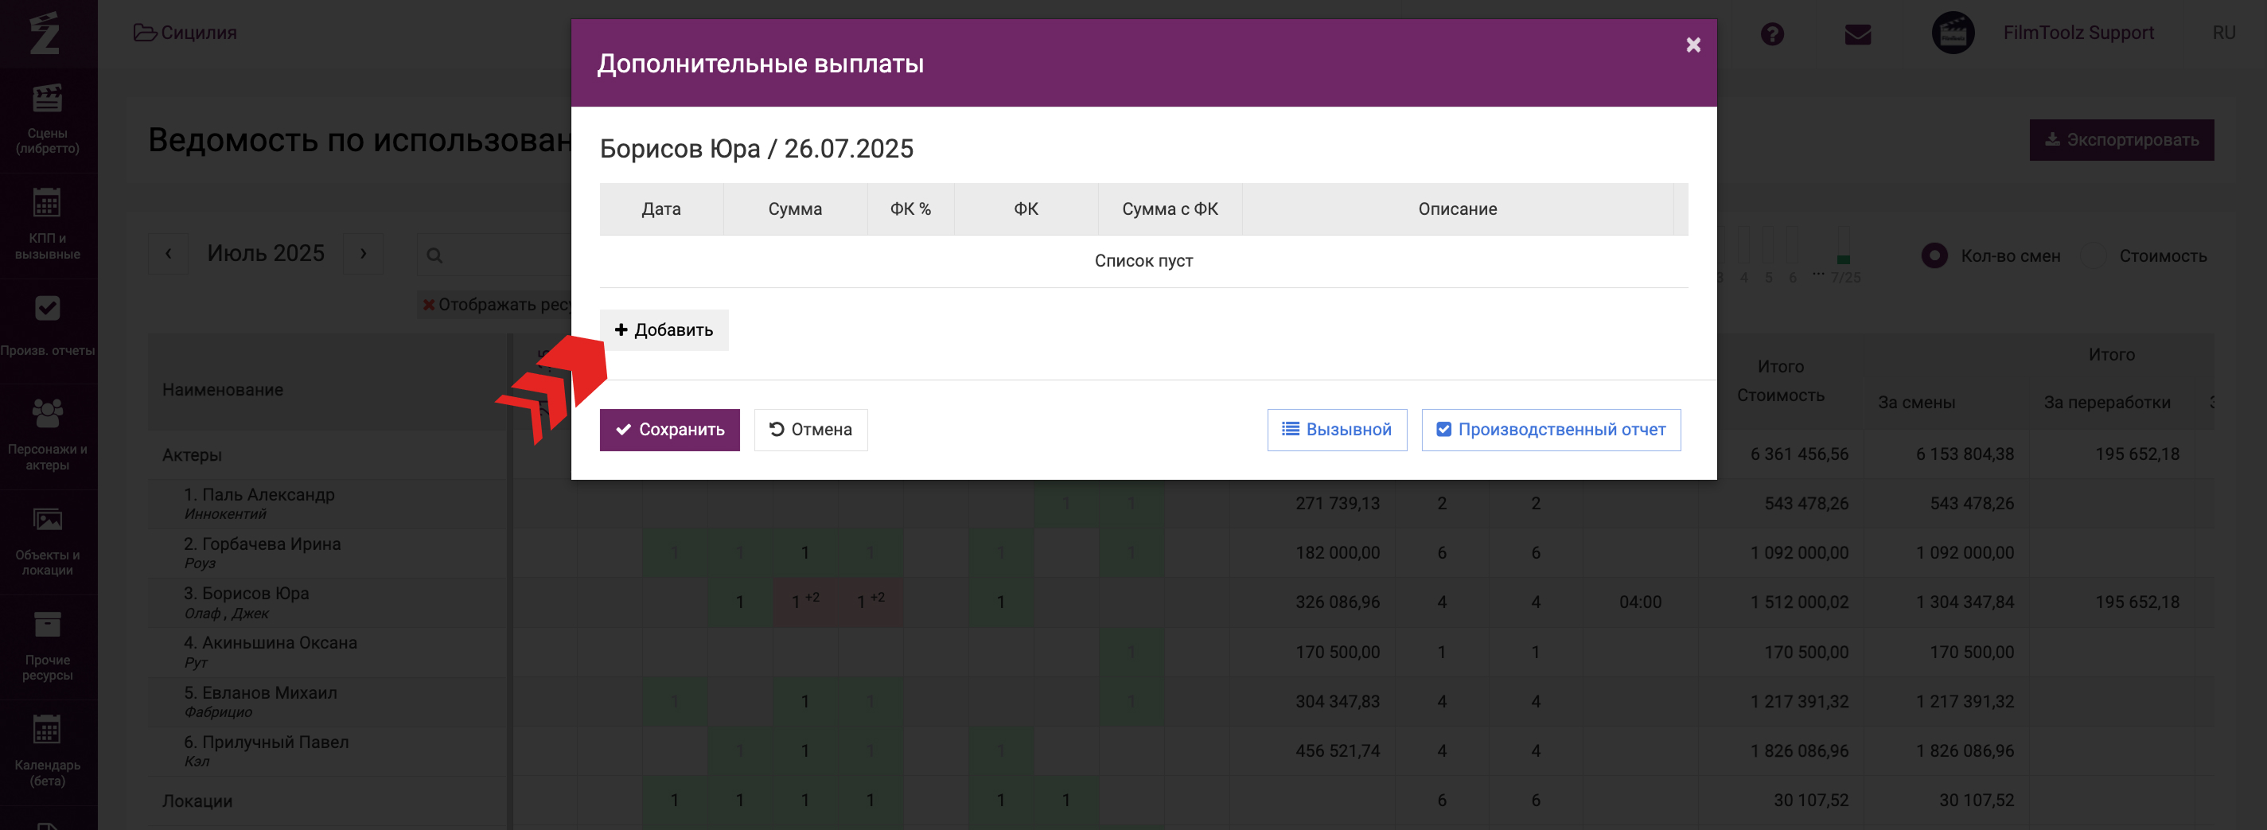
Task: Switch language via RU selector
Action: (2224, 33)
